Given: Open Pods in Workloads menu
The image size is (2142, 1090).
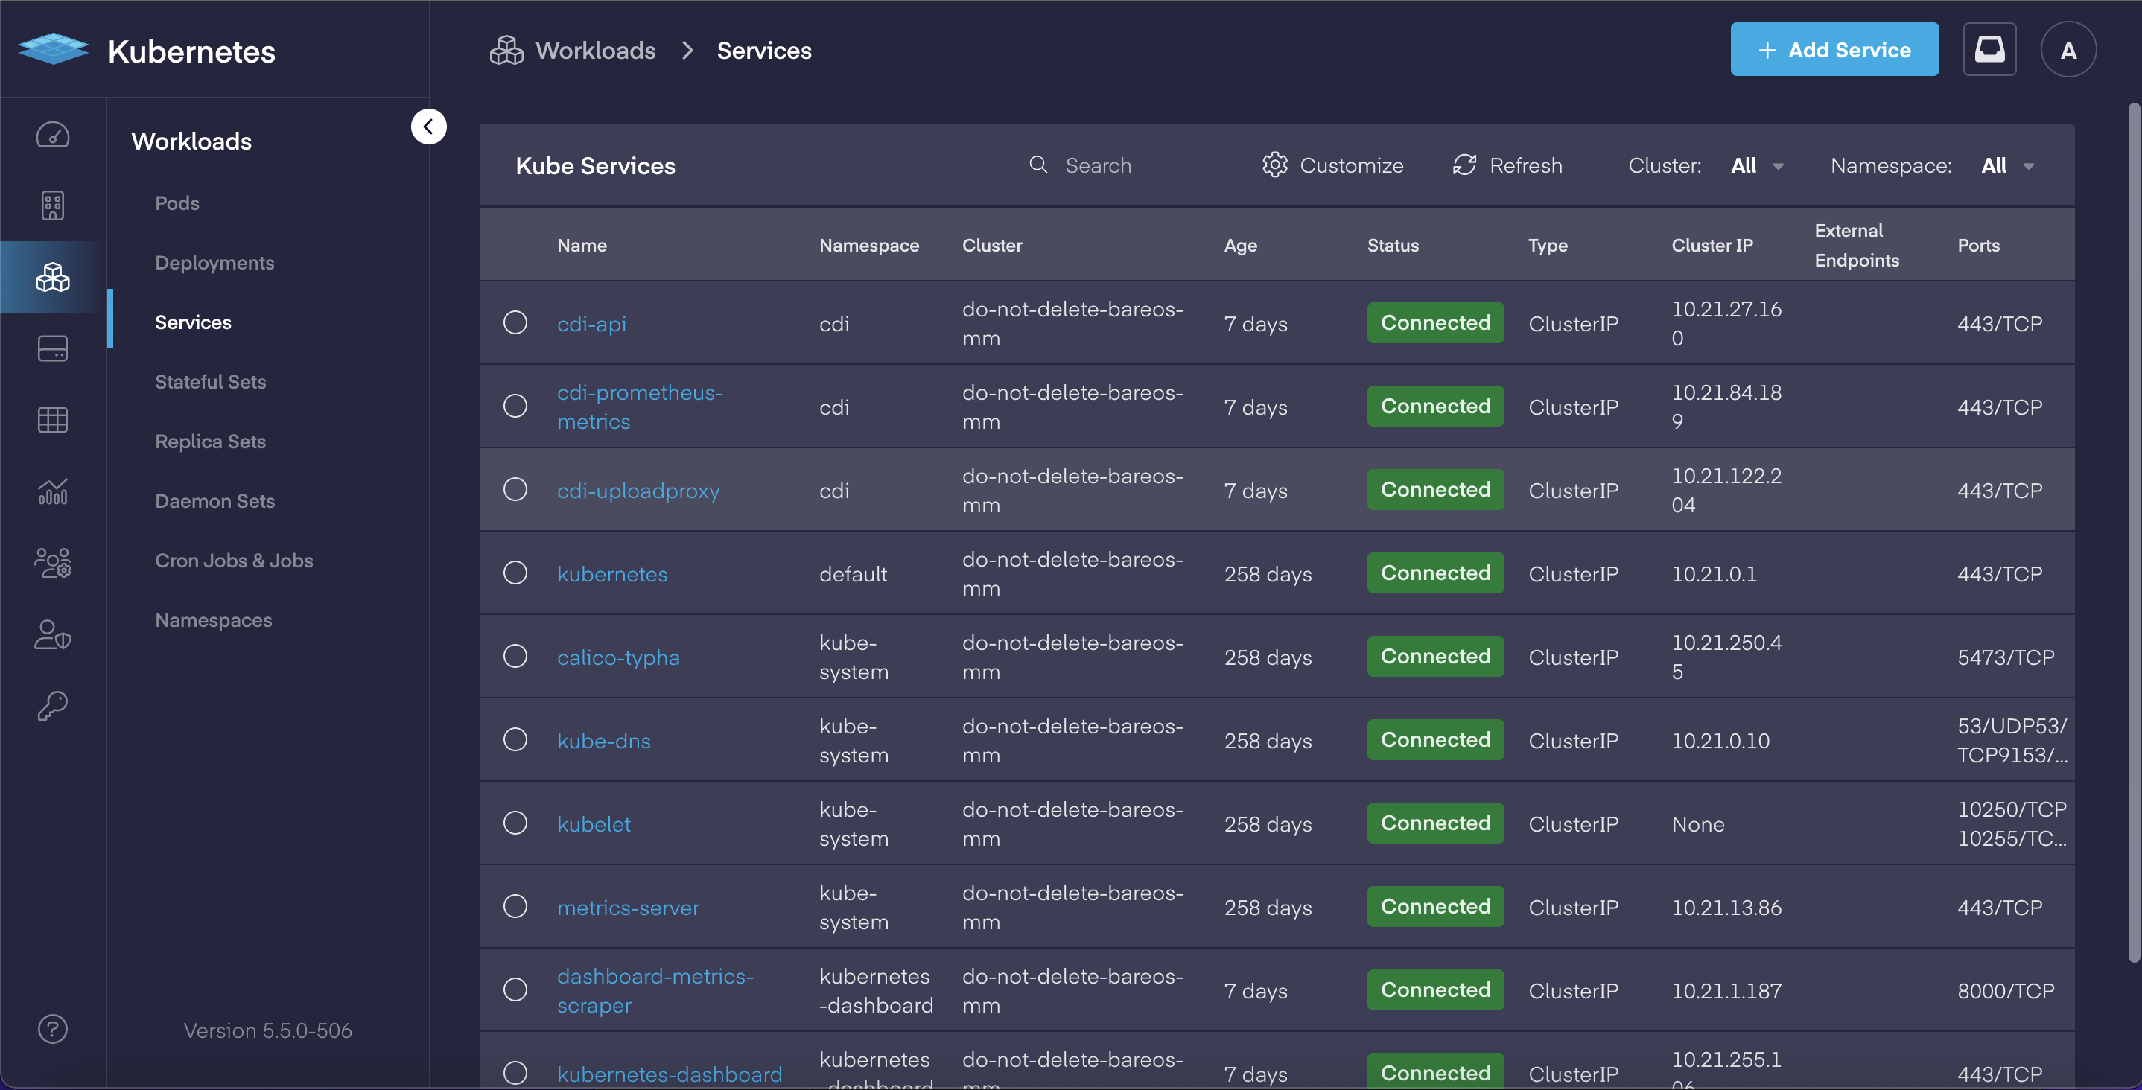Looking at the screenshot, I should [177, 203].
